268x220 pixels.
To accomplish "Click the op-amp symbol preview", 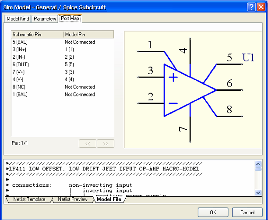I will [190, 89].
